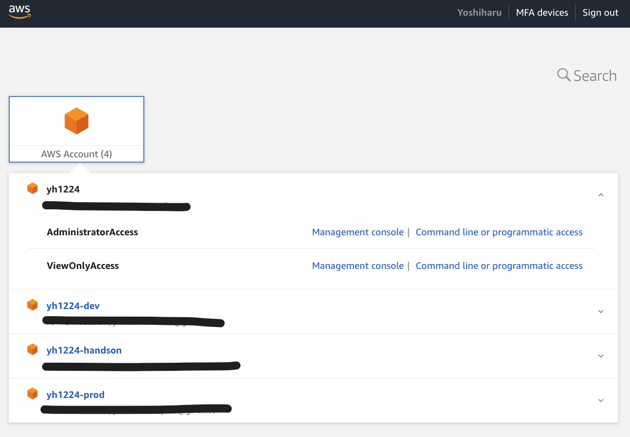Open Command line access for ViewOnlyAccess
The height and width of the screenshot is (437, 630).
point(499,265)
